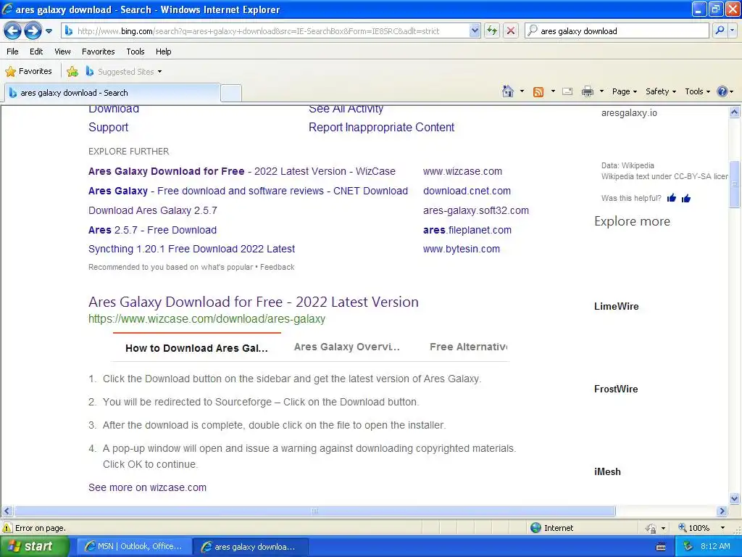Expand the Home button dropdown arrow
The height and width of the screenshot is (557, 742).
[522, 91]
